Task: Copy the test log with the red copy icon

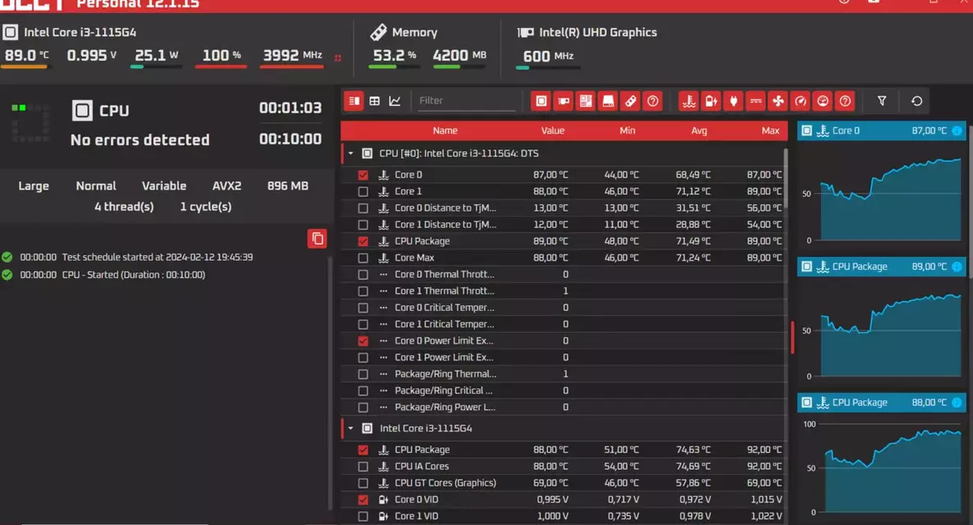Action: point(317,239)
